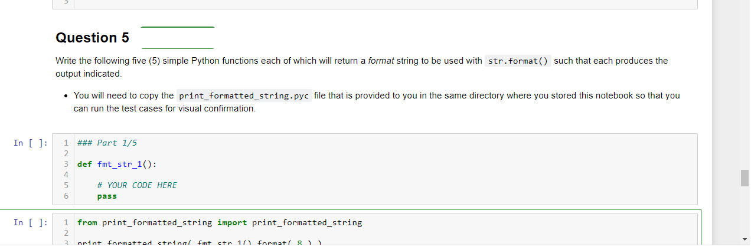Click scrollbar track below the thumb
The height and width of the screenshot is (250, 751).
pos(745,210)
